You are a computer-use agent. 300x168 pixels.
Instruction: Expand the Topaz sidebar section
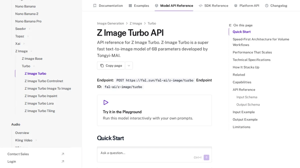pos(28,36)
